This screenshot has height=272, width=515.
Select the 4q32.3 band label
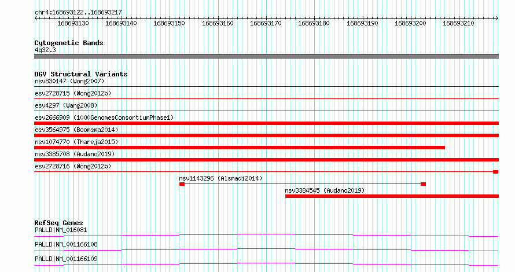pyautogui.click(x=45, y=50)
